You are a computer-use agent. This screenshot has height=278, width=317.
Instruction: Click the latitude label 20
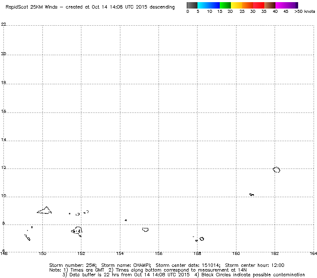pyautogui.click(x=3, y=54)
